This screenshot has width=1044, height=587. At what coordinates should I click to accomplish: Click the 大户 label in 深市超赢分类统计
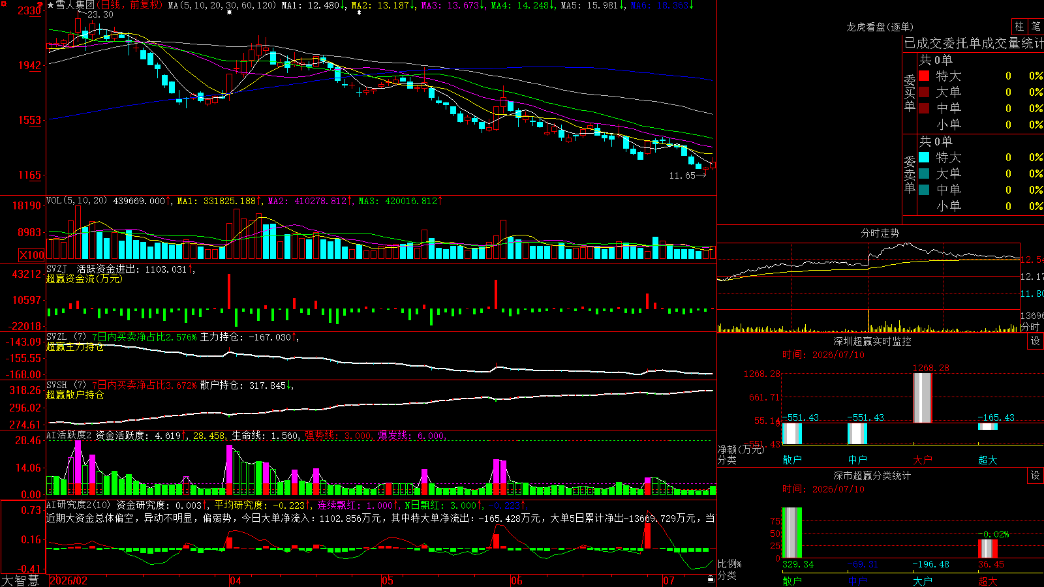pos(923,580)
